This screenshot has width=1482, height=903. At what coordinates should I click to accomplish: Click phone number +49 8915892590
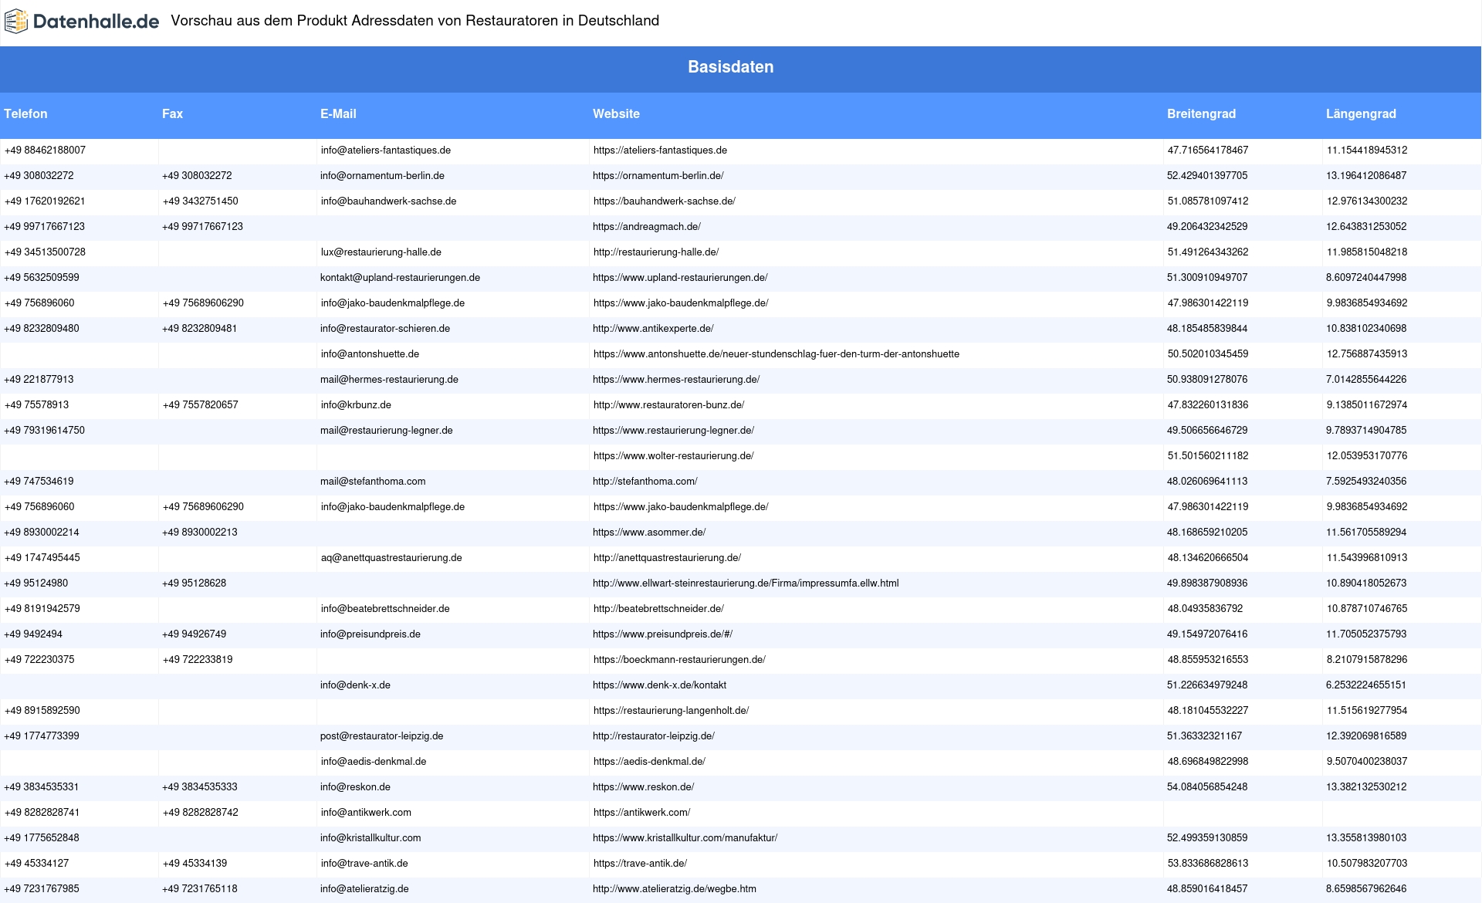pyautogui.click(x=42, y=711)
